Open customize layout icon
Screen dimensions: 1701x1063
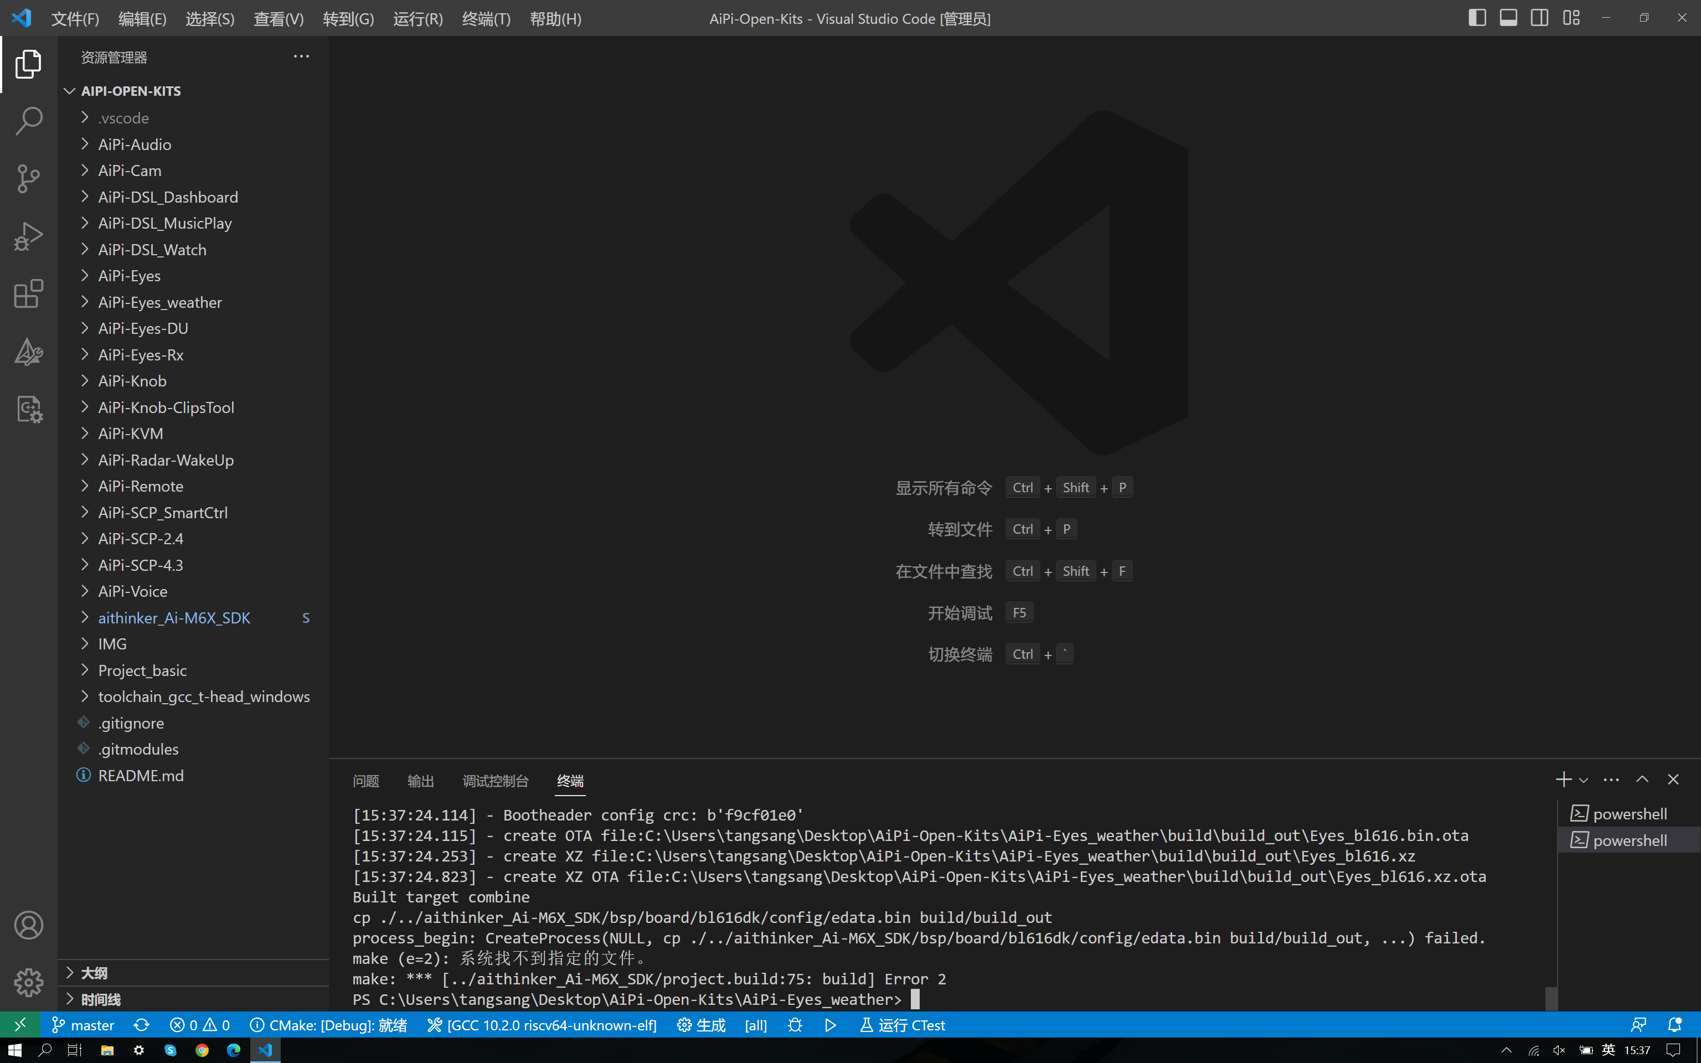coord(1571,18)
